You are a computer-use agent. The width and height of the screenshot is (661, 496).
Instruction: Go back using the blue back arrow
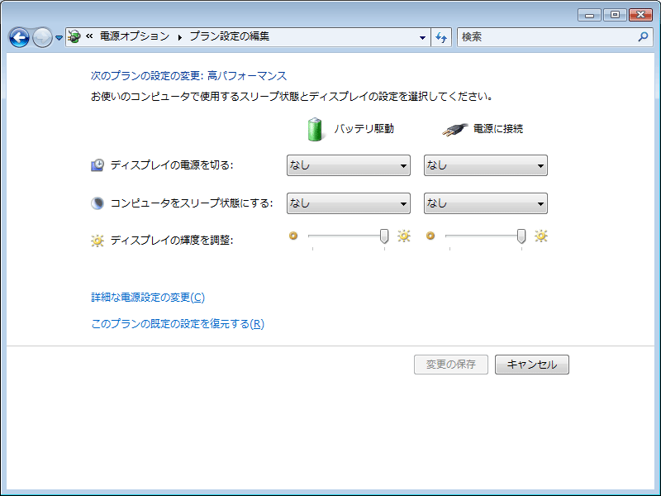point(19,37)
